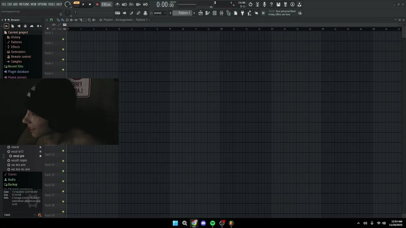Toggle loop recording
Image resolution: width=406 pixels, height=228 pixels.
click(x=145, y=4)
